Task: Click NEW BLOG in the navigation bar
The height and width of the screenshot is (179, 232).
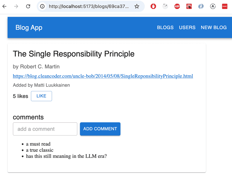Action: pos(214,28)
